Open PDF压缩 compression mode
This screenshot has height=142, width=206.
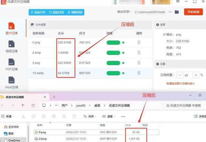point(11,65)
